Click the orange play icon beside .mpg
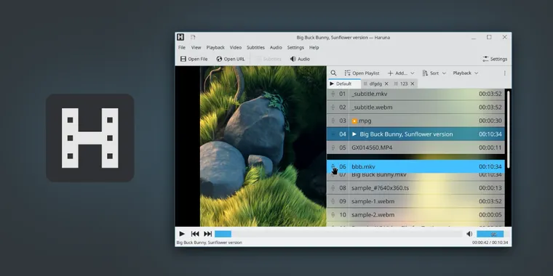This screenshot has width=553, height=276. coord(354,121)
